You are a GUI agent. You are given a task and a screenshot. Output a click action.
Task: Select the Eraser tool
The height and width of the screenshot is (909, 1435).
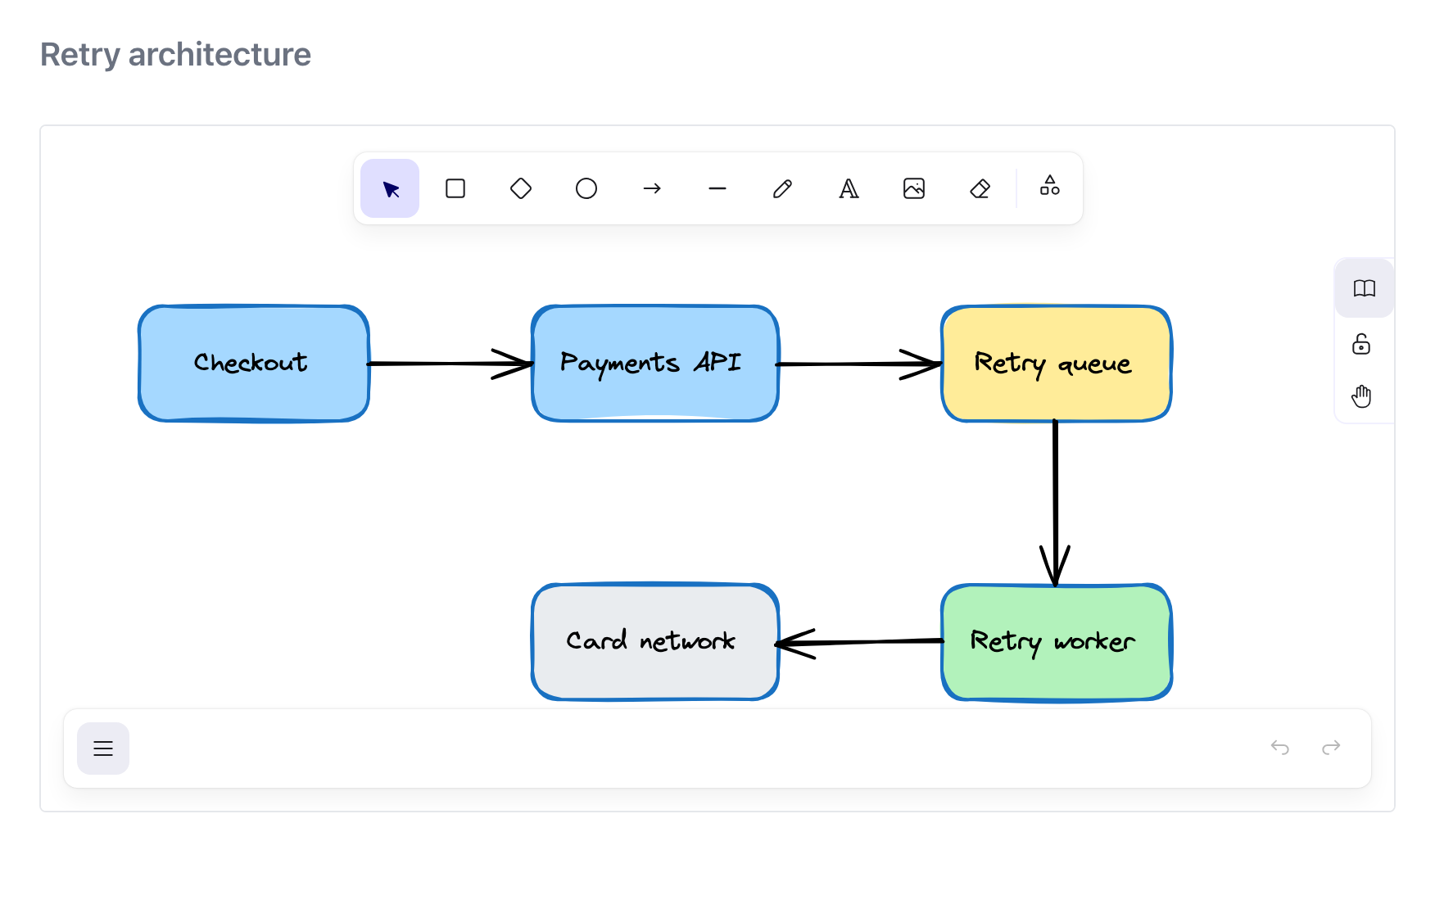click(x=980, y=188)
